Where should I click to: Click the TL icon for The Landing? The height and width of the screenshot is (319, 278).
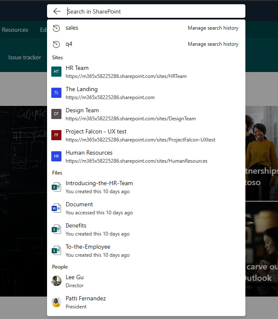tap(56, 93)
